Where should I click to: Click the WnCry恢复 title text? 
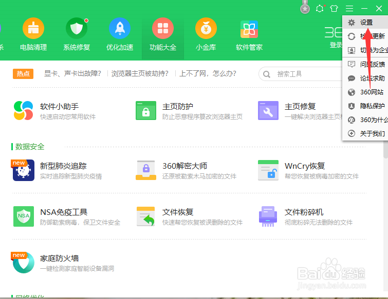305,166
